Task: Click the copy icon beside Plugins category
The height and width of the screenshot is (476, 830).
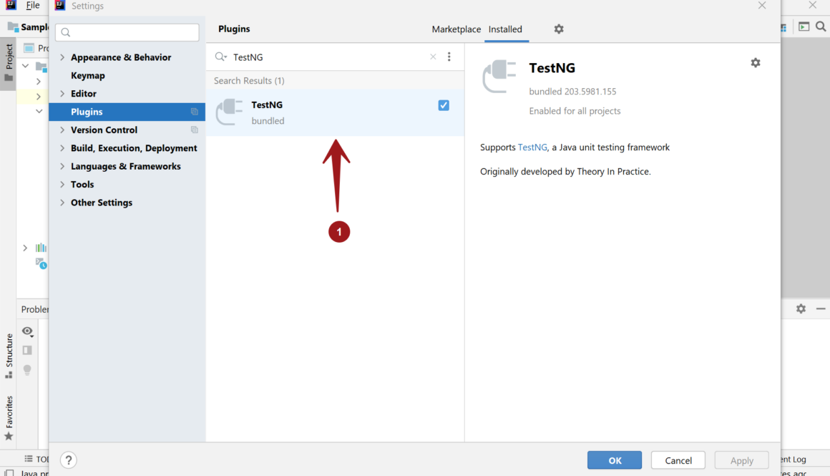Action: 195,112
